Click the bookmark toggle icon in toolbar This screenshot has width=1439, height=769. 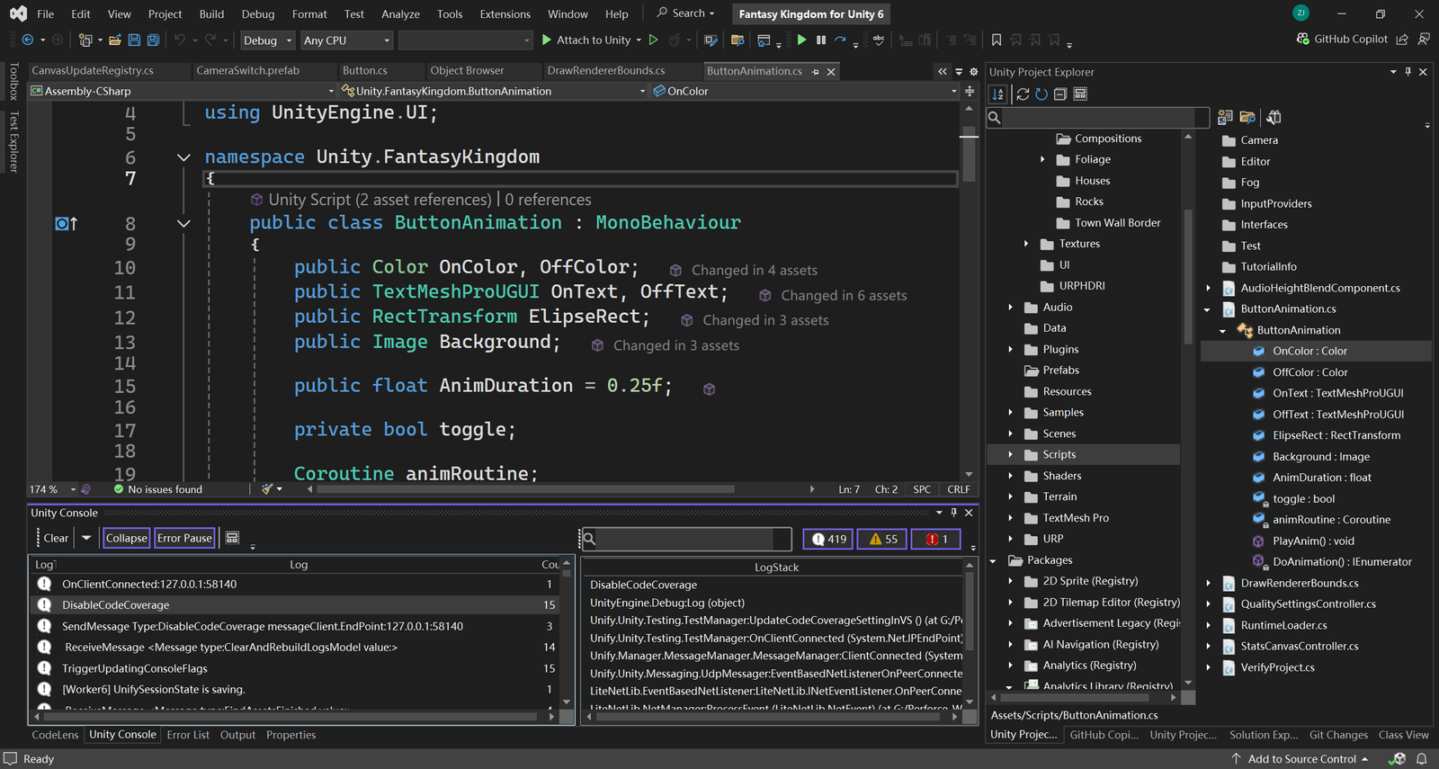(x=997, y=40)
